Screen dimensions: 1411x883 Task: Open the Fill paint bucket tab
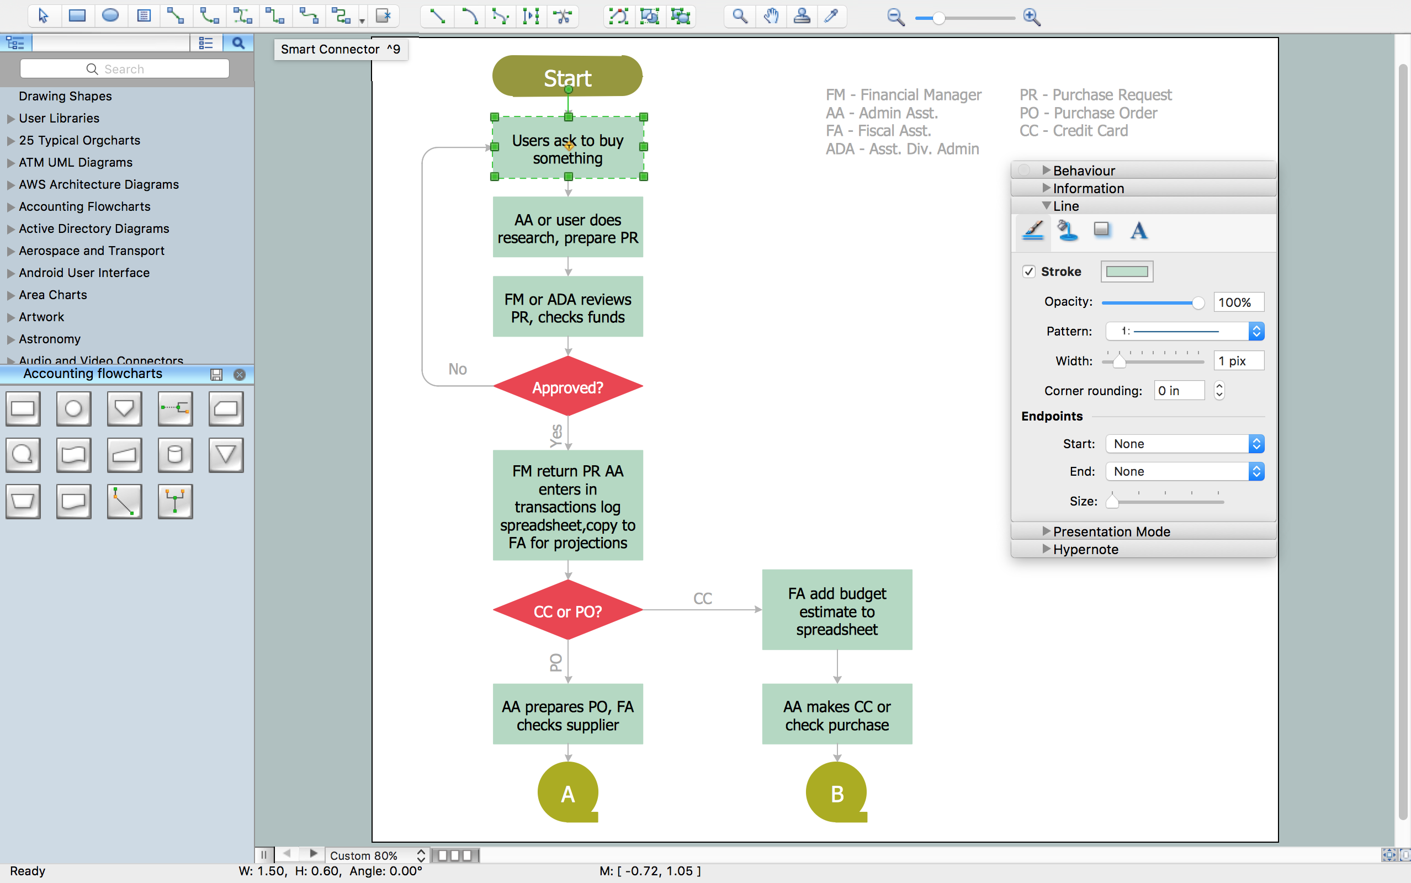click(x=1068, y=231)
